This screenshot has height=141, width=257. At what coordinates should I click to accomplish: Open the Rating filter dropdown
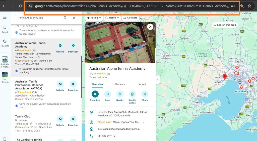click(x=94, y=18)
